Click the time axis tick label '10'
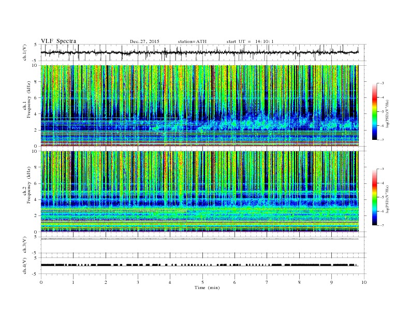The width and height of the screenshot is (410, 317). point(364,282)
